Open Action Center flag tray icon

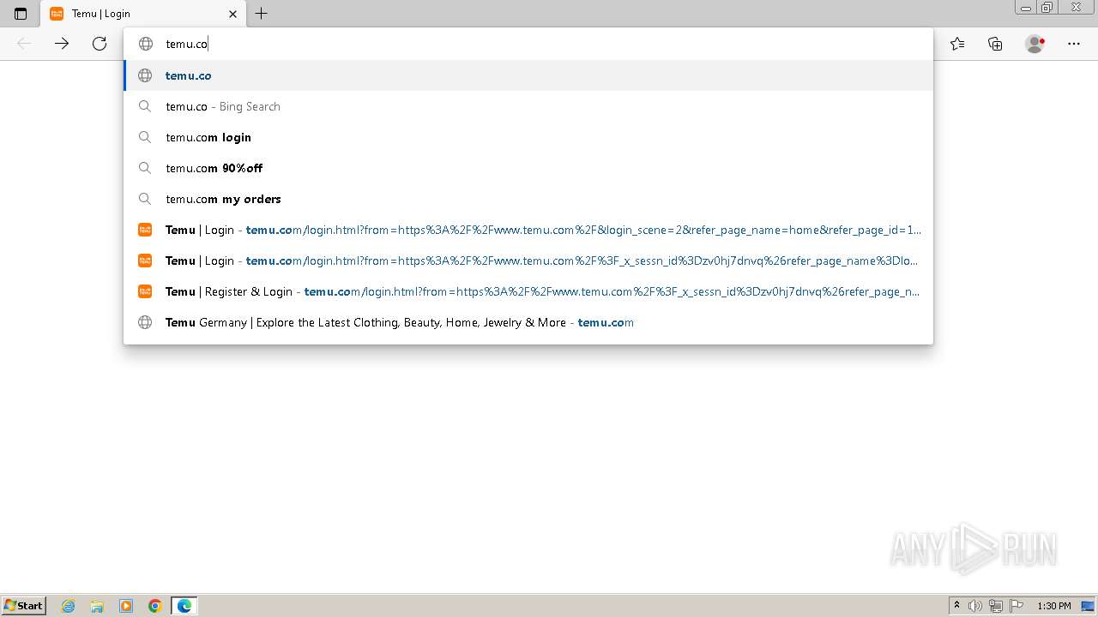click(x=1017, y=606)
